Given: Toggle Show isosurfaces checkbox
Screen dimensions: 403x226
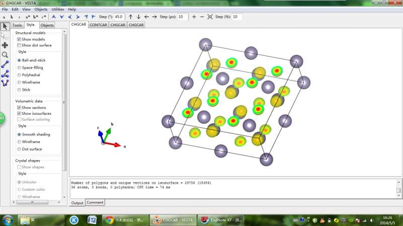Looking at the screenshot, I should coord(19,114).
